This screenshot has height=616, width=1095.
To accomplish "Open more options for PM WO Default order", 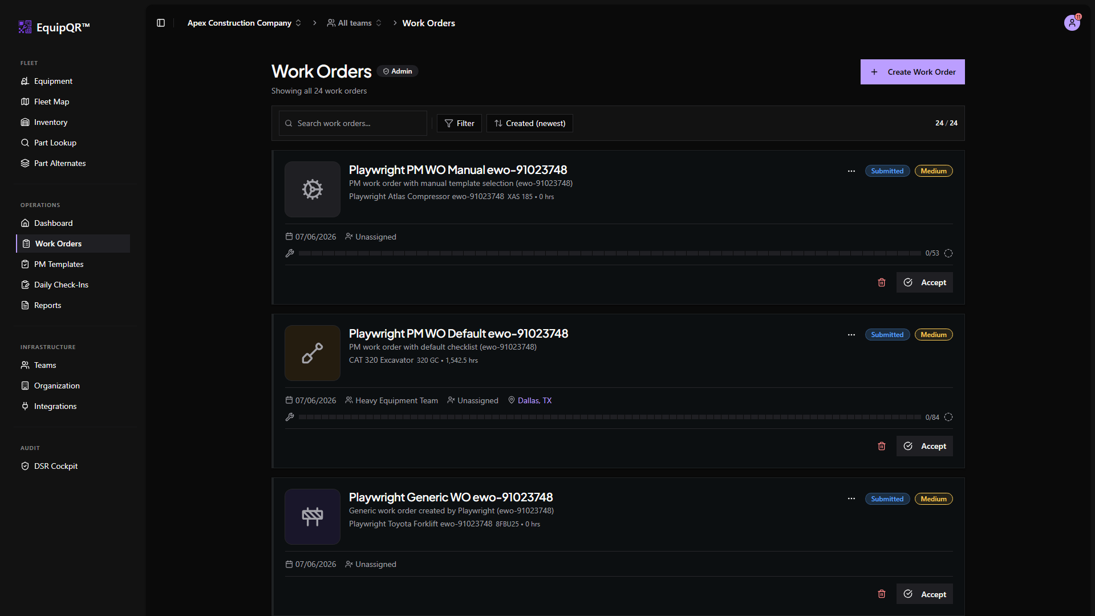I will (851, 335).
